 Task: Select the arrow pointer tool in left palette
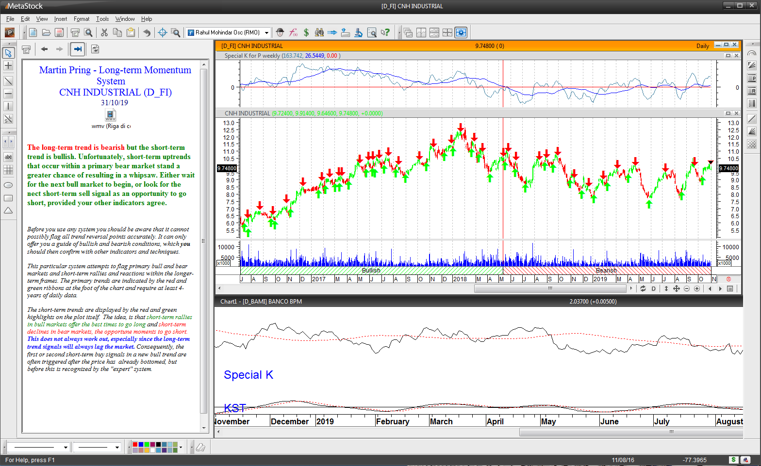coord(8,53)
